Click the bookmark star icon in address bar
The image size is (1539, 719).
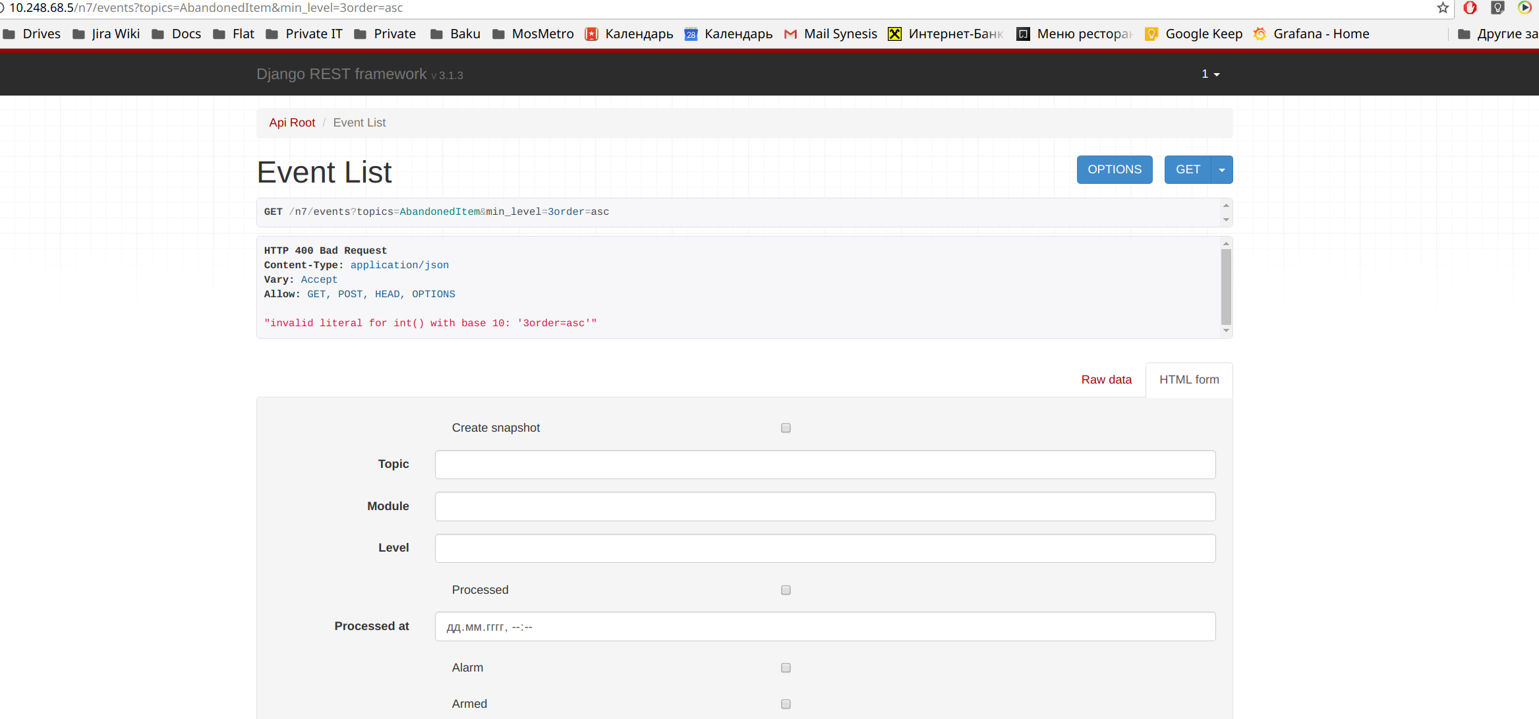click(x=1443, y=8)
